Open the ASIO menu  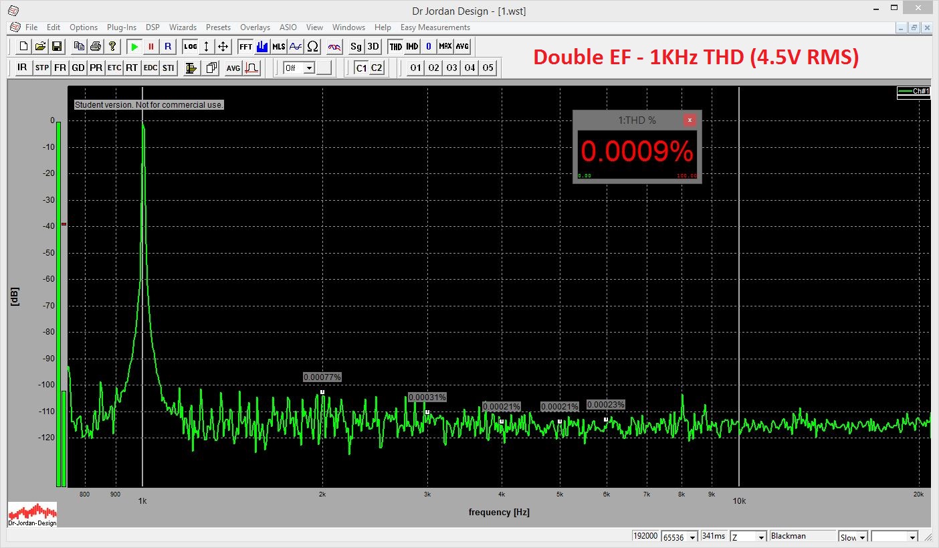point(288,27)
